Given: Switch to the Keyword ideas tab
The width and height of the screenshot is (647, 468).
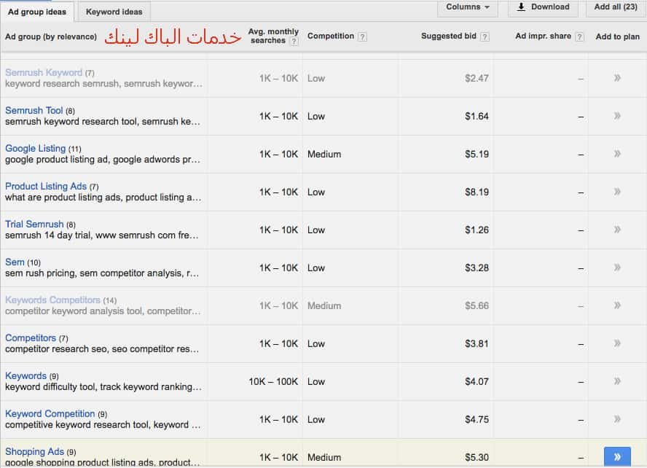Looking at the screenshot, I should click(x=114, y=12).
